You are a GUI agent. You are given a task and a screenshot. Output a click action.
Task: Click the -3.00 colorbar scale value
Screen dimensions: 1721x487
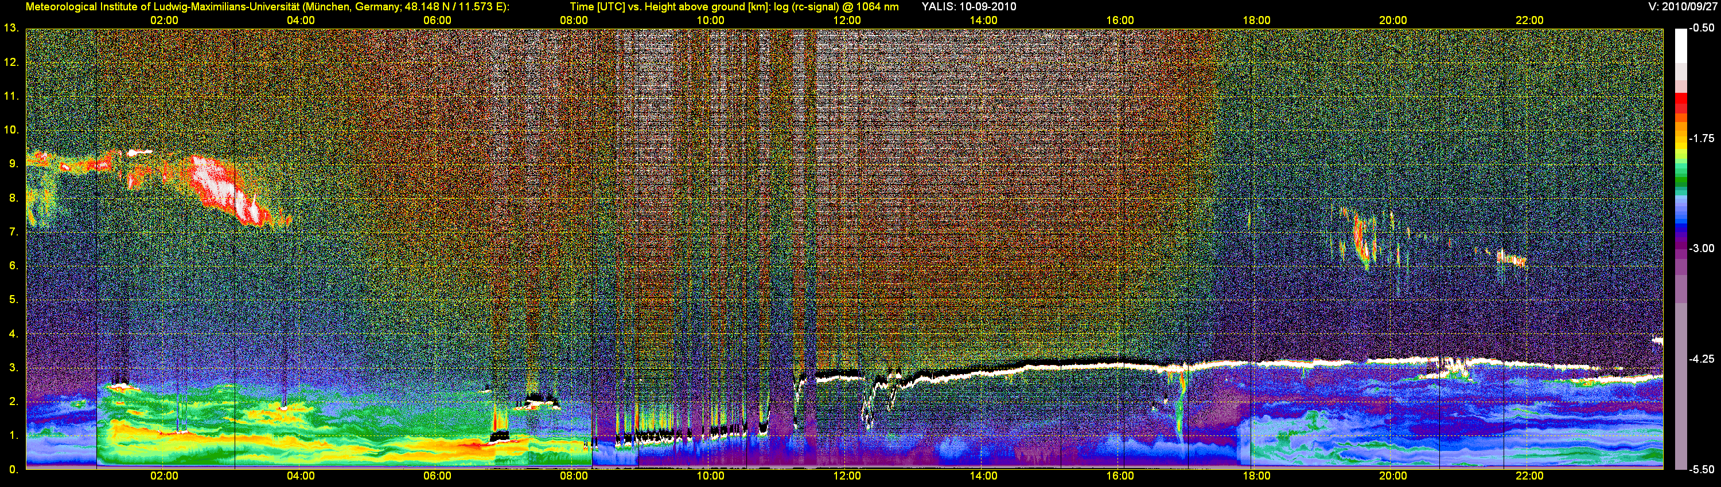click(x=1701, y=248)
